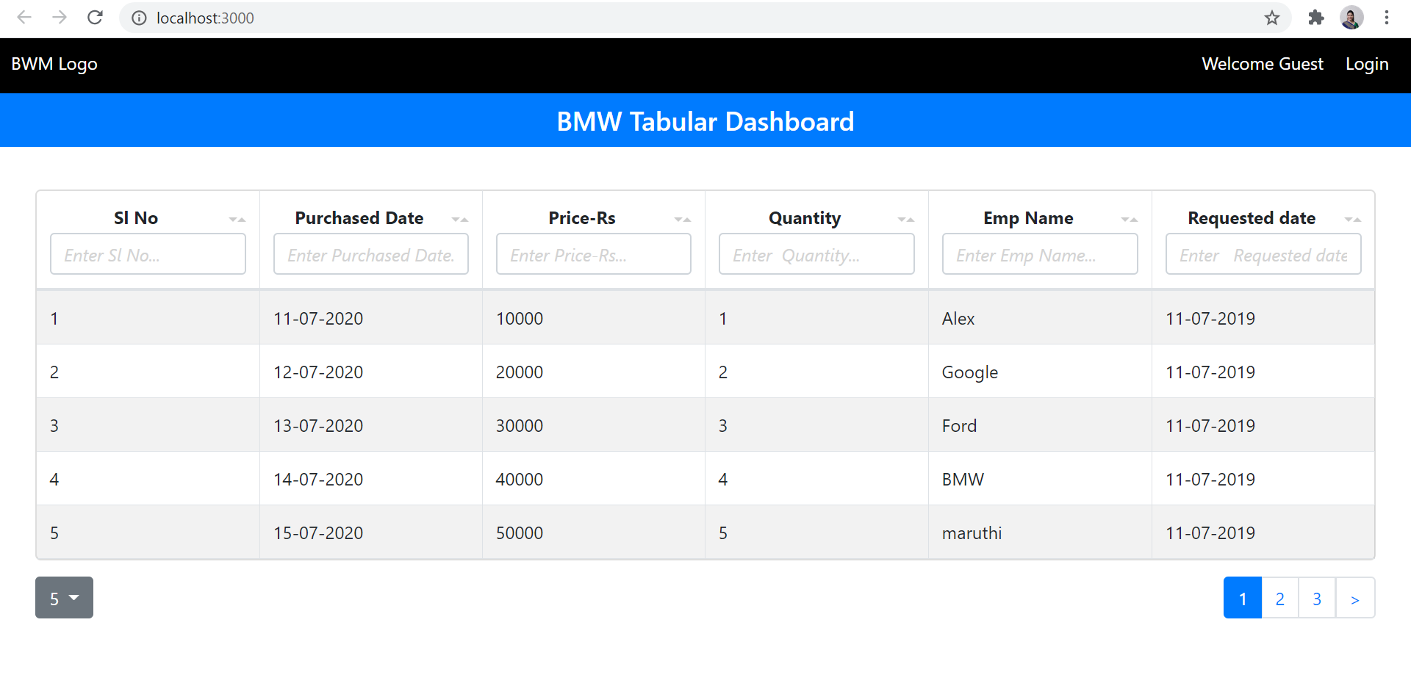The height and width of the screenshot is (686, 1411).
Task: Click the next page chevron button
Action: coord(1356,598)
